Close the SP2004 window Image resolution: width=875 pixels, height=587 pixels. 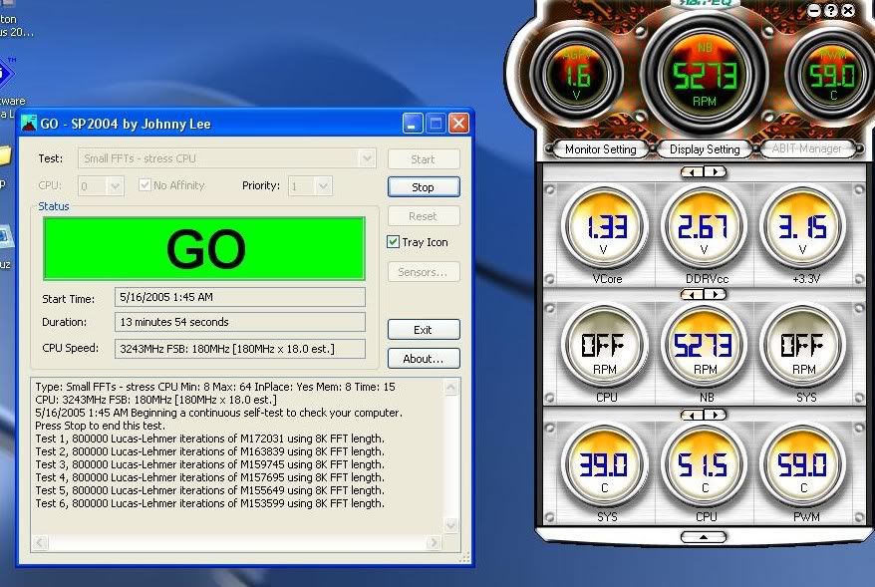click(458, 124)
